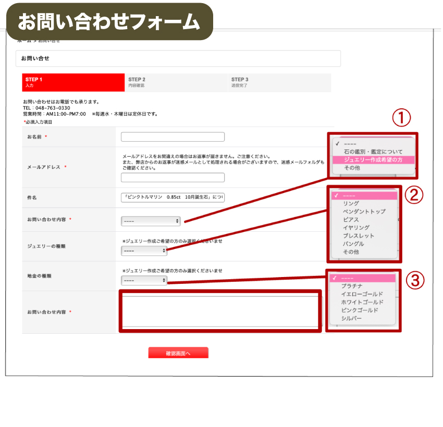
Task: Click the メールアドレス field label
Action: point(44,167)
